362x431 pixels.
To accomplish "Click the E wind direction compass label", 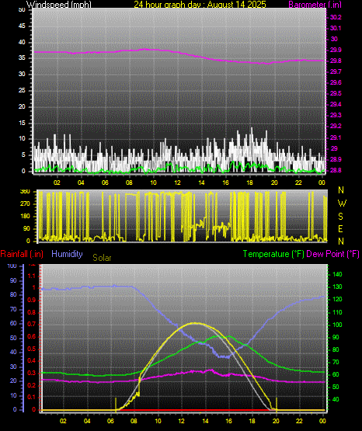I will pos(340,228).
